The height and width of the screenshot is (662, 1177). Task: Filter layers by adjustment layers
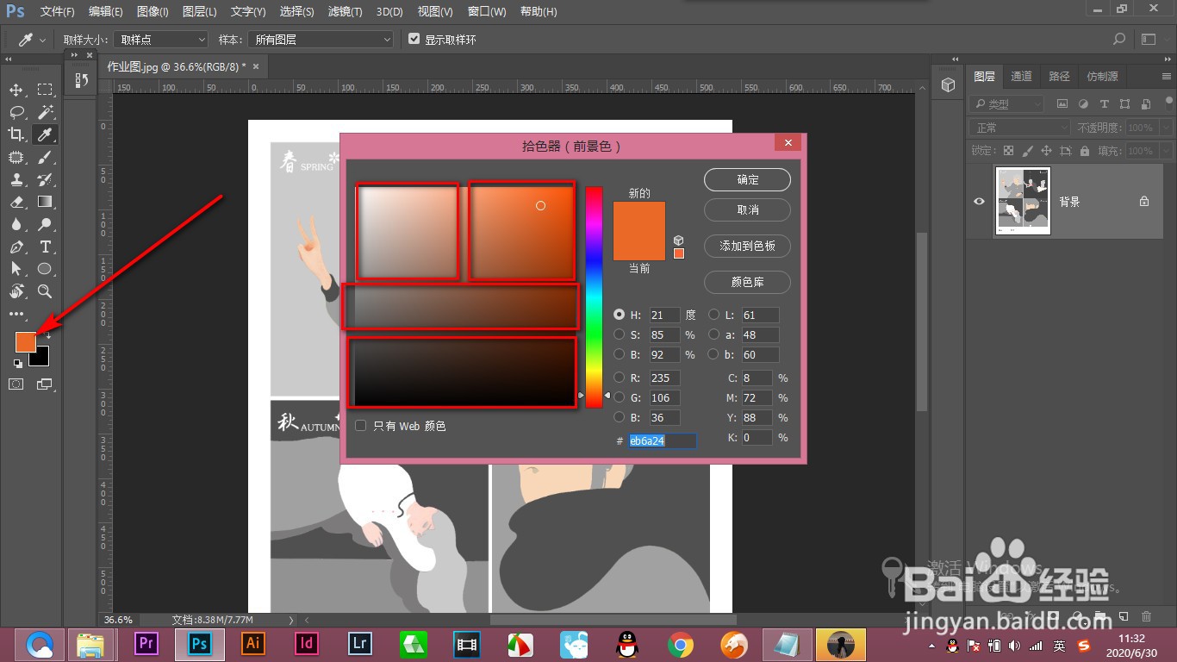pos(1083,104)
